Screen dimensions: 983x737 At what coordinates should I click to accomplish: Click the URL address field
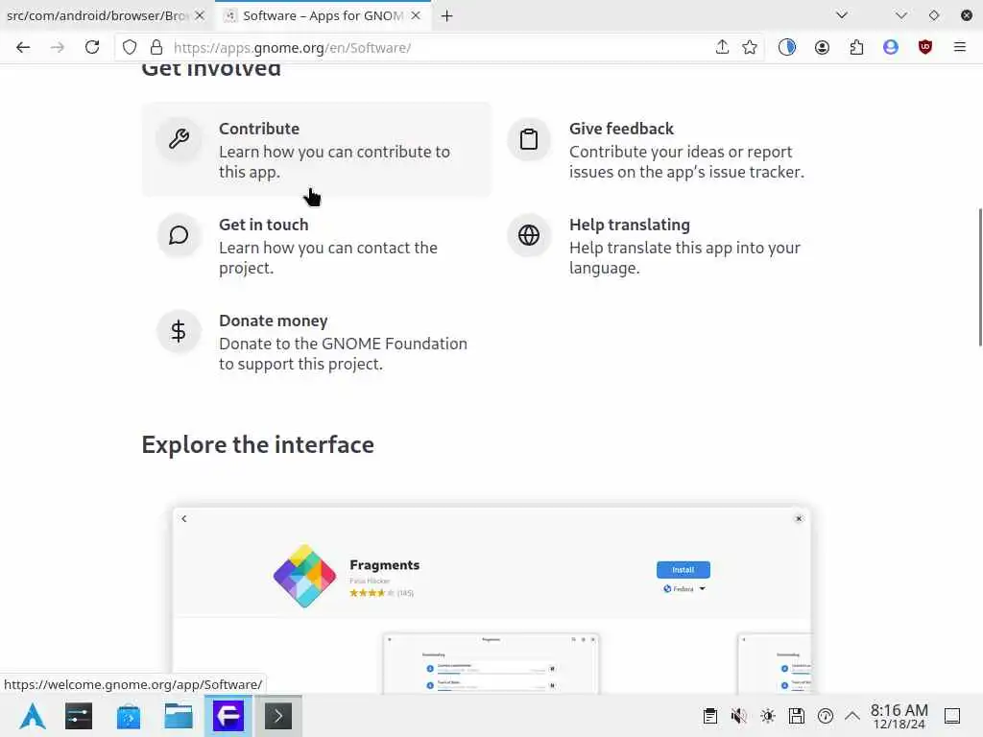[439, 48]
